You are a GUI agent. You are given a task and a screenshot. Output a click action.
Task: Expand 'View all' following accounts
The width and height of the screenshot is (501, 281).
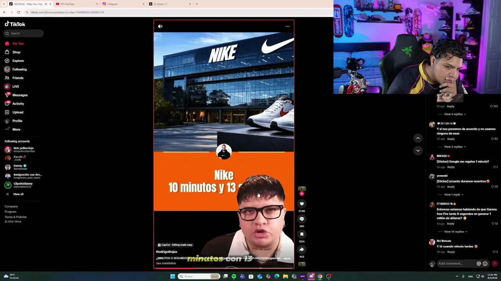(18, 194)
